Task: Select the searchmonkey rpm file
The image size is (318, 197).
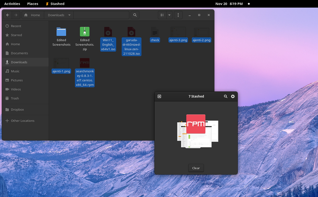Action: pyautogui.click(x=85, y=63)
